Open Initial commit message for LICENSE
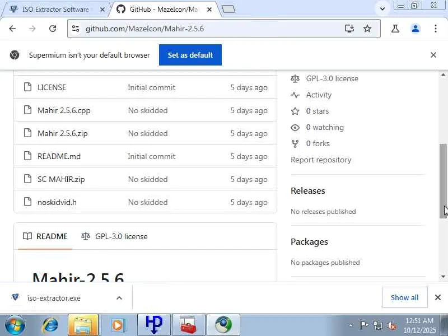 tap(151, 87)
